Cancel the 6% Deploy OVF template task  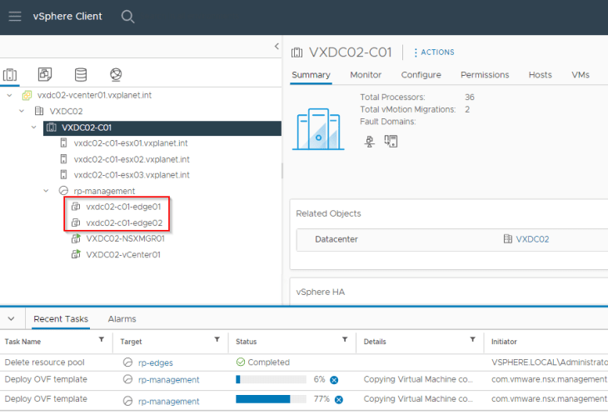click(x=334, y=380)
